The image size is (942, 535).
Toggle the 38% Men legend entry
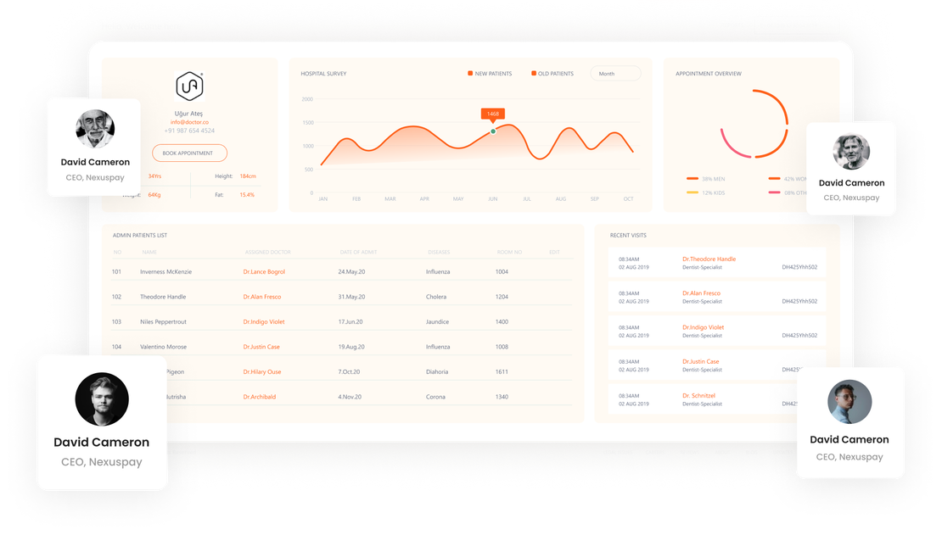click(707, 179)
